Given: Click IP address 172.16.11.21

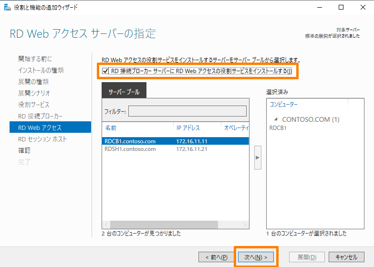Looking at the screenshot, I should coord(192,149).
